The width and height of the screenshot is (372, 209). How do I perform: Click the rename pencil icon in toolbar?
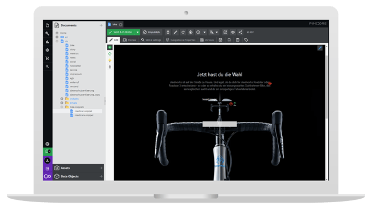[175, 32]
